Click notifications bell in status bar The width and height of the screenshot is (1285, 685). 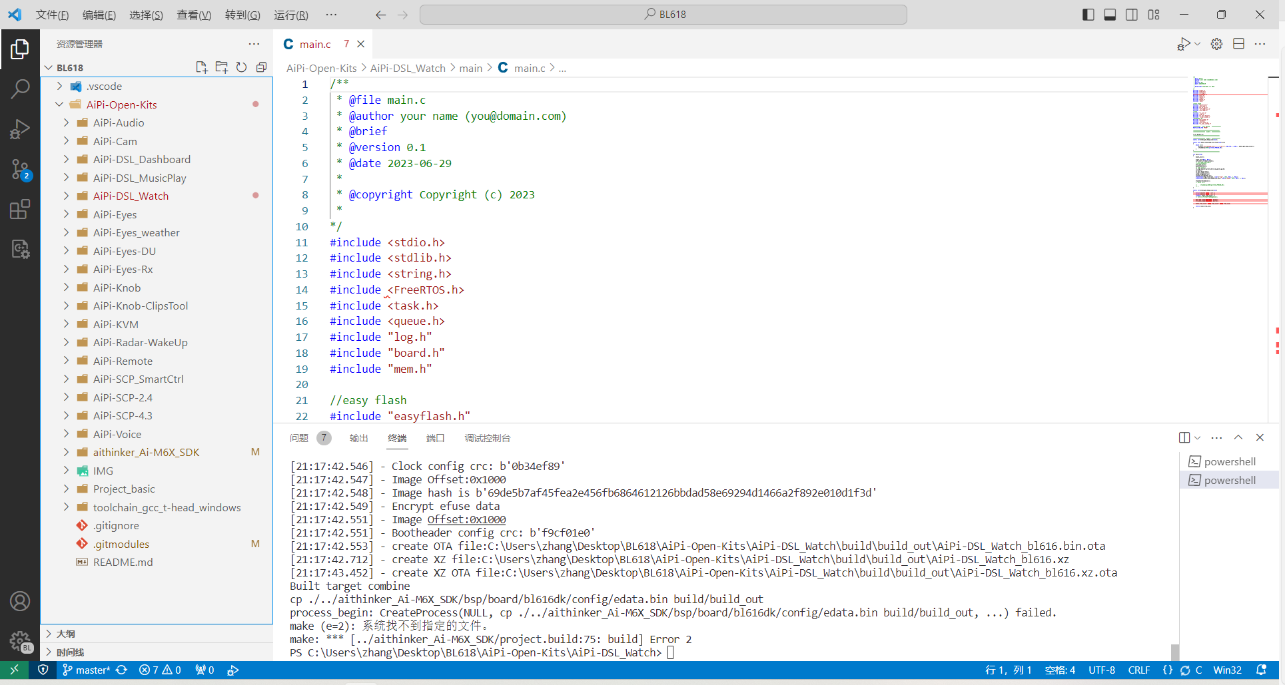click(1260, 670)
